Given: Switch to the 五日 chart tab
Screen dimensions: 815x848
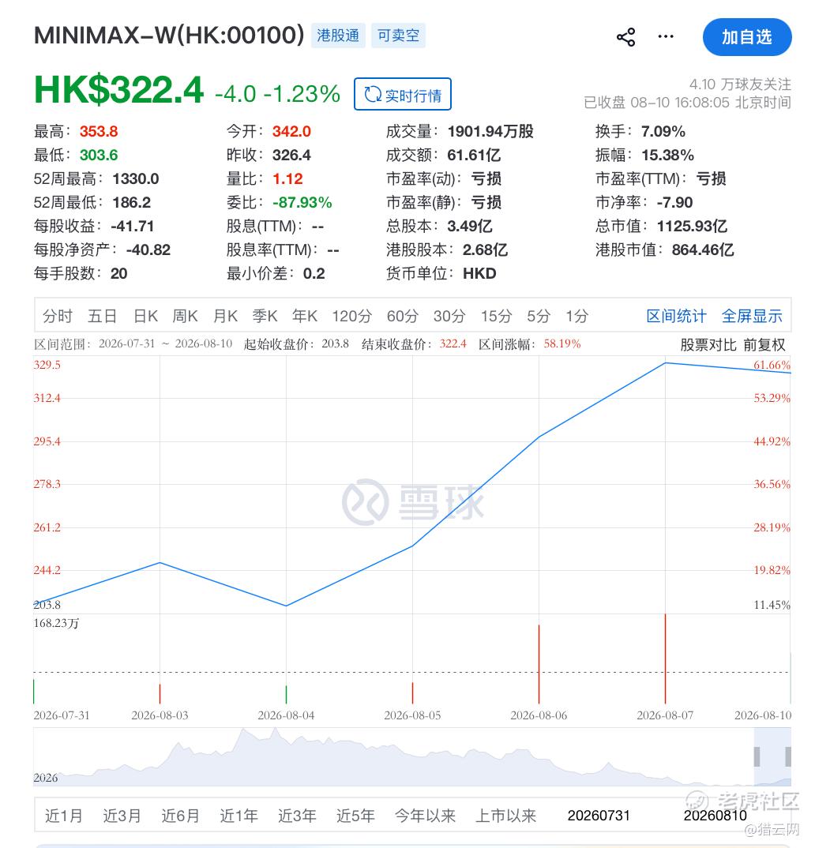Looking at the screenshot, I should click(102, 316).
